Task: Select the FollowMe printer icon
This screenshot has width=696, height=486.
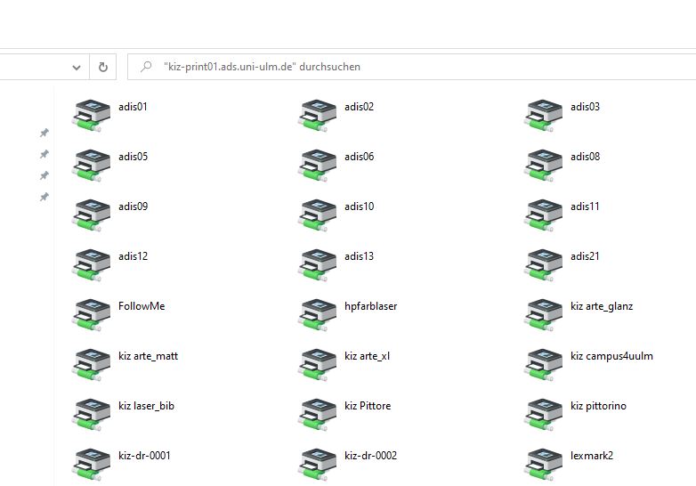Action: (92, 313)
